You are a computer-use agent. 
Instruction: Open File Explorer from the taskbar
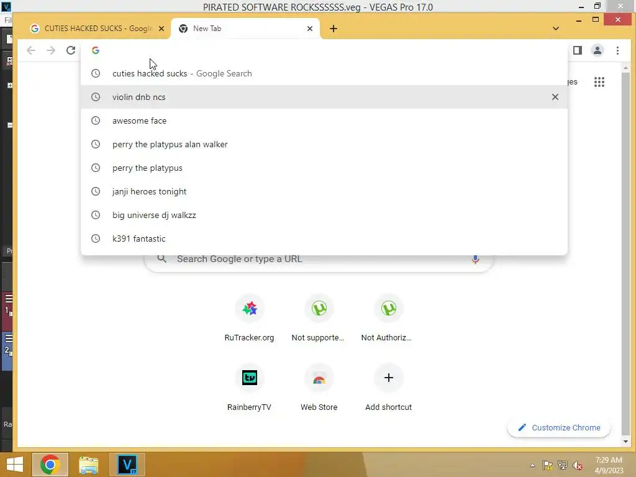88,465
